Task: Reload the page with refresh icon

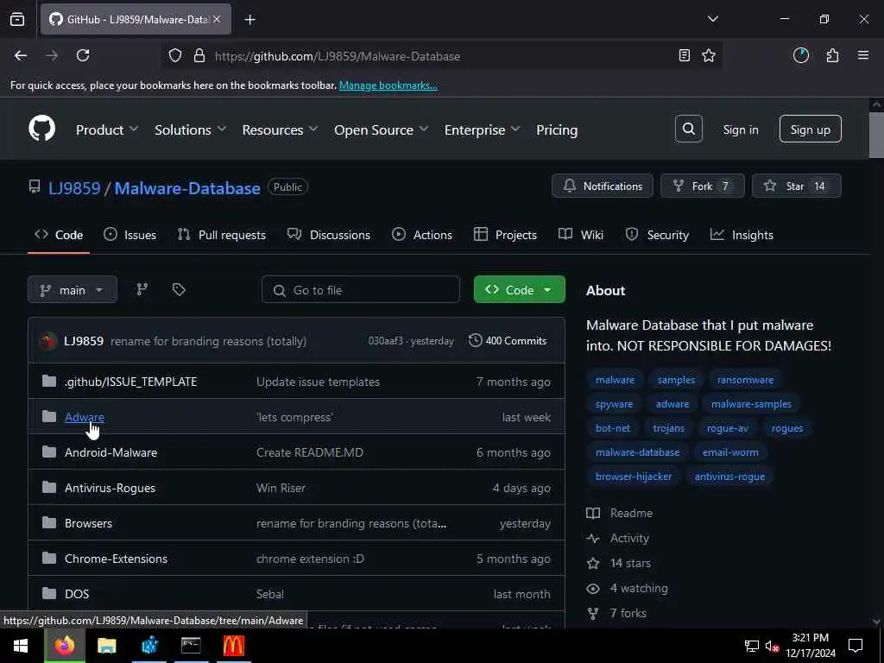Action: pyautogui.click(x=83, y=55)
